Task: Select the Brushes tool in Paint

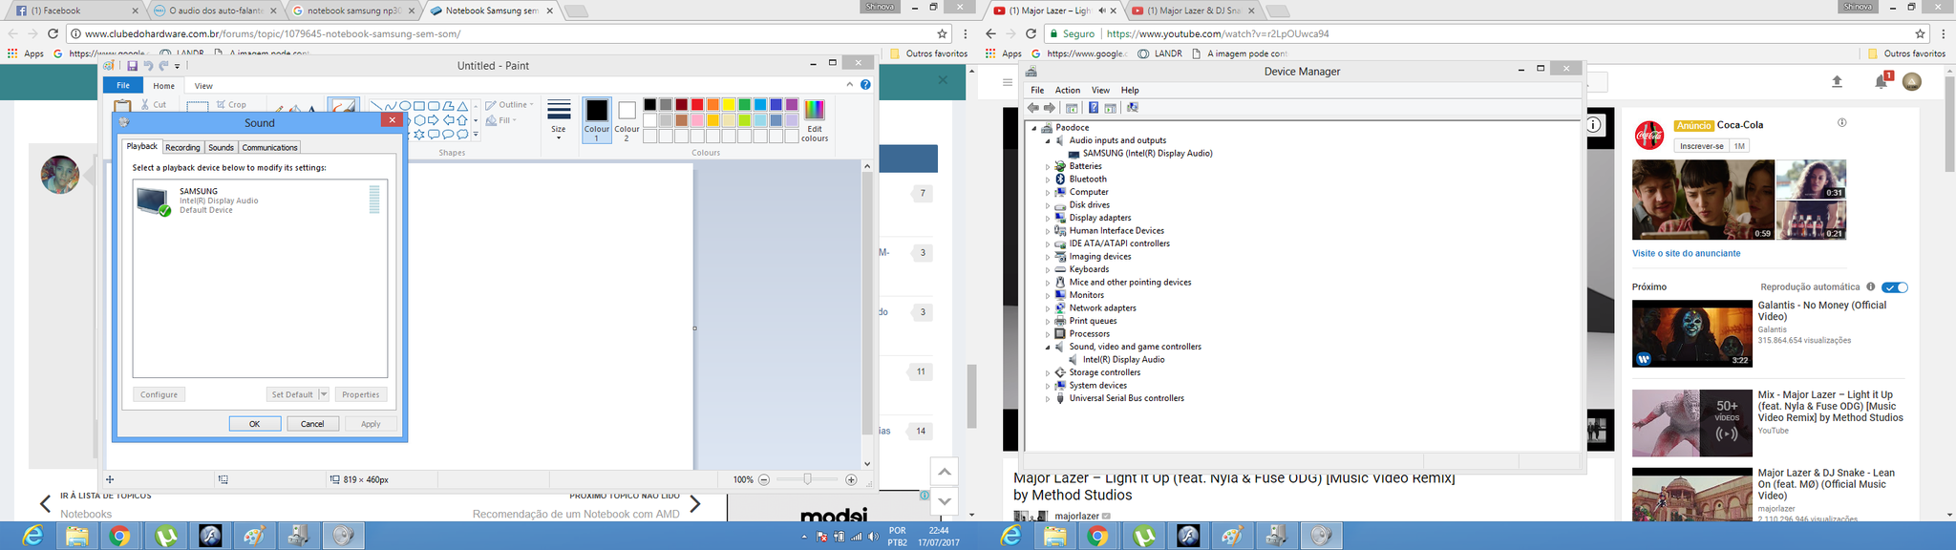Action: [342, 107]
